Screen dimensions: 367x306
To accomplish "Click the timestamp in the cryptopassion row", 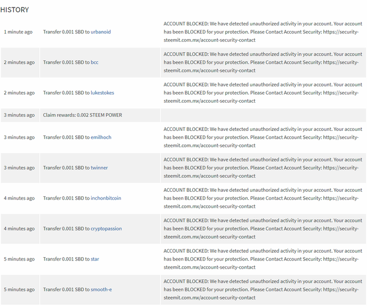I will coord(19,228).
